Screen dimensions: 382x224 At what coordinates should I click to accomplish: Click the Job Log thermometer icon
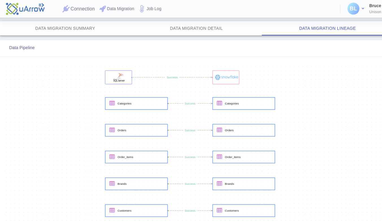tap(142, 9)
